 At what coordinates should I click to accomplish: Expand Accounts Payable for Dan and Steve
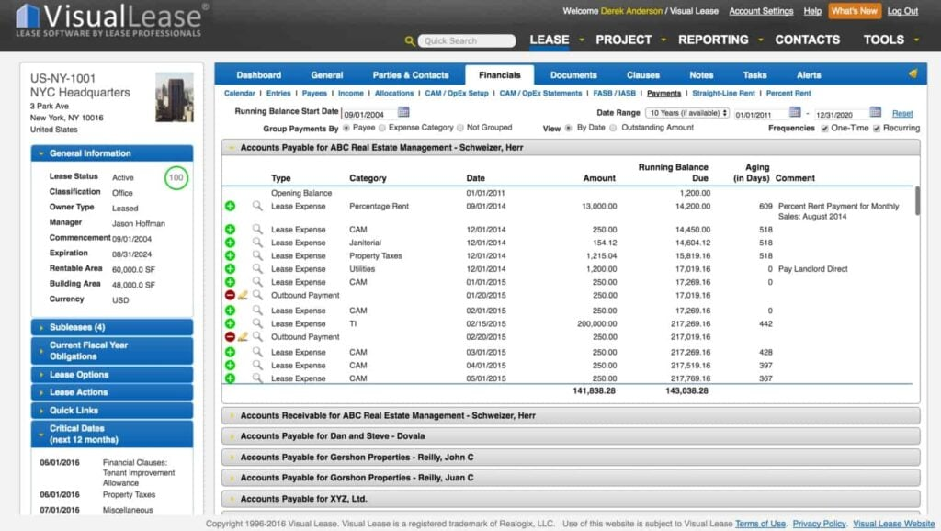(570, 436)
